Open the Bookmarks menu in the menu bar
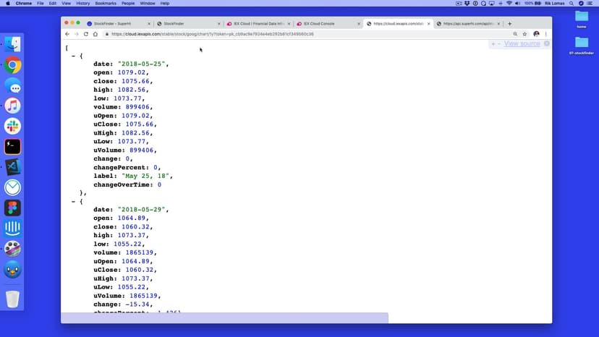The width and height of the screenshot is (599, 337). [x=105, y=4]
